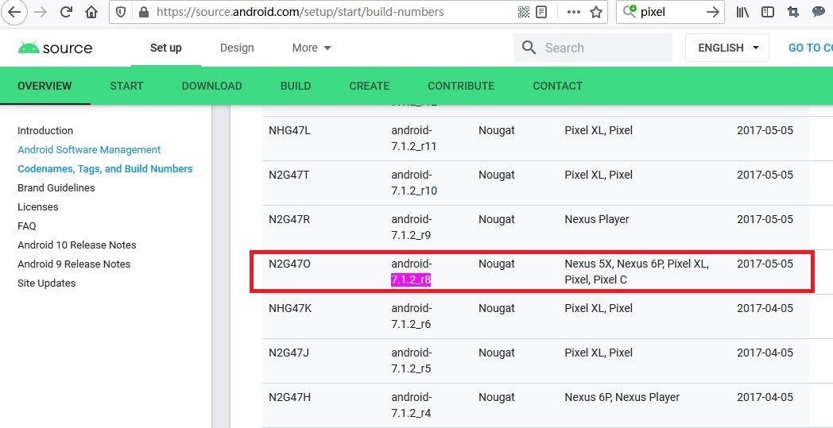The image size is (833, 428).
Task: Click tag android-7.1.2_r10
Action: 414,183
